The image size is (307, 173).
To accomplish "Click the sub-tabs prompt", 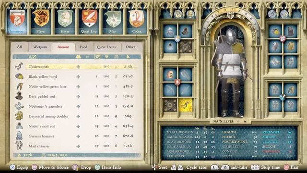I will [229, 167].
